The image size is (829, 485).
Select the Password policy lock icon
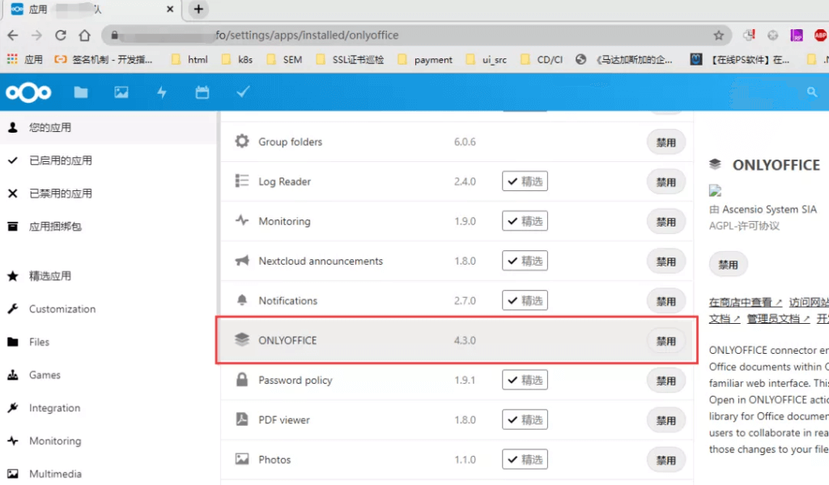[241, 379]
